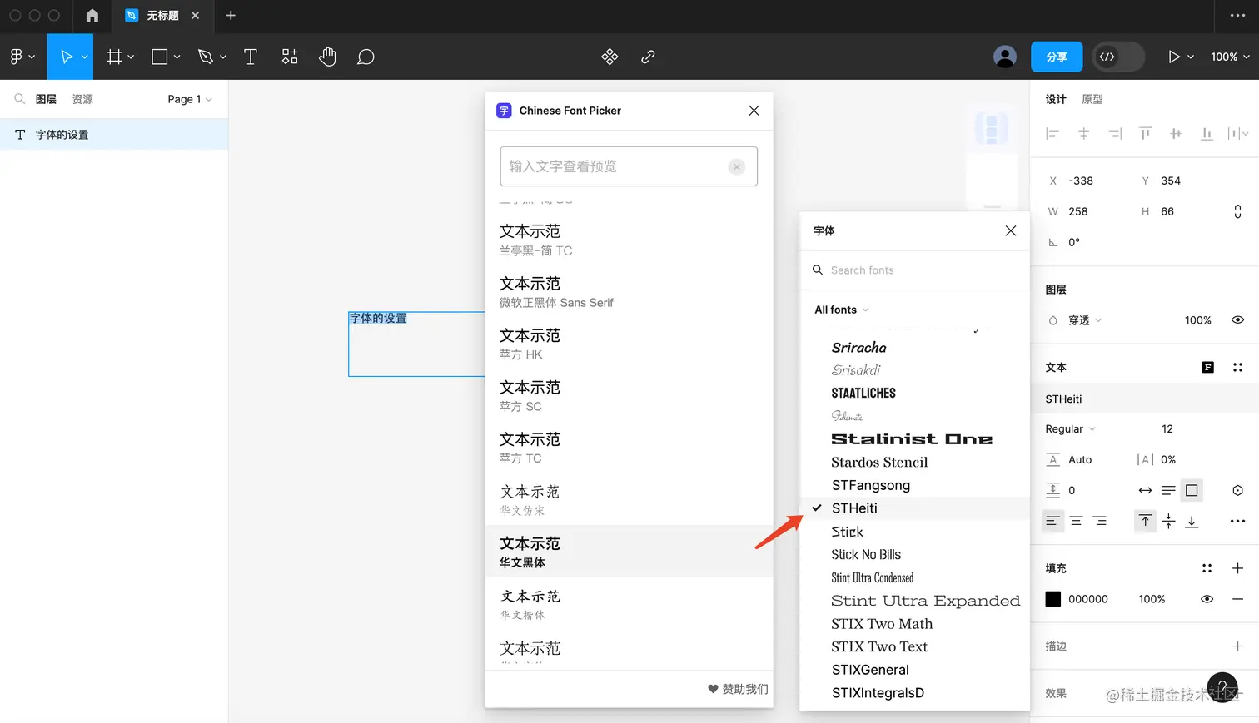This screenshot has height=723, width=1259.
Task: Clear the font preview input
Action: point(736,166)
